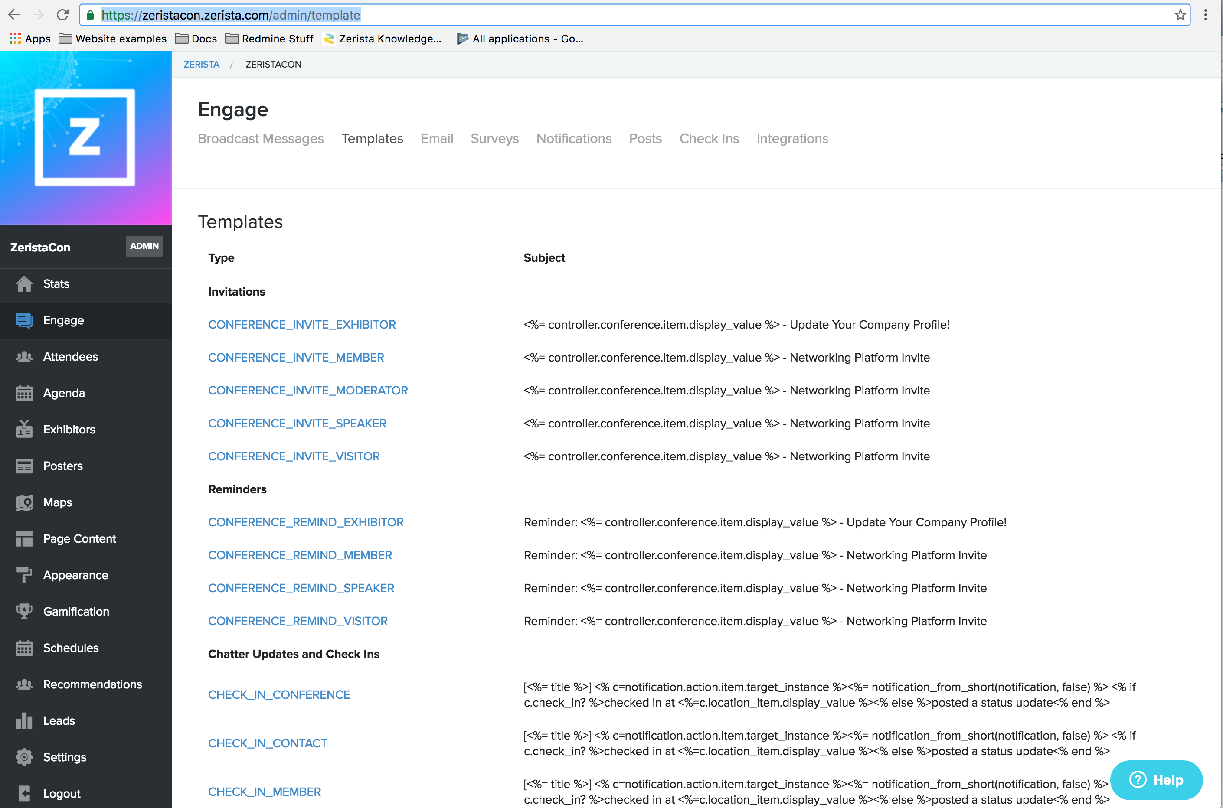
Task: Click the Maps icon in sidebar
Action: point(24,502)
